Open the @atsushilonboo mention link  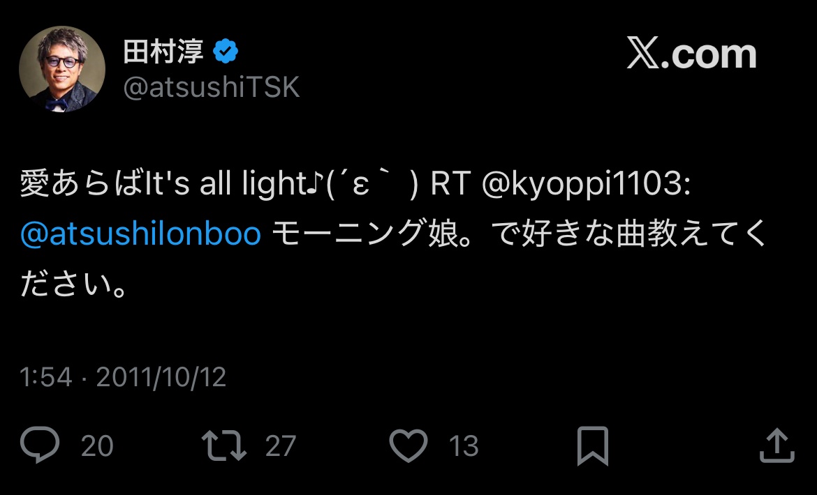click(x=140, y=236)
